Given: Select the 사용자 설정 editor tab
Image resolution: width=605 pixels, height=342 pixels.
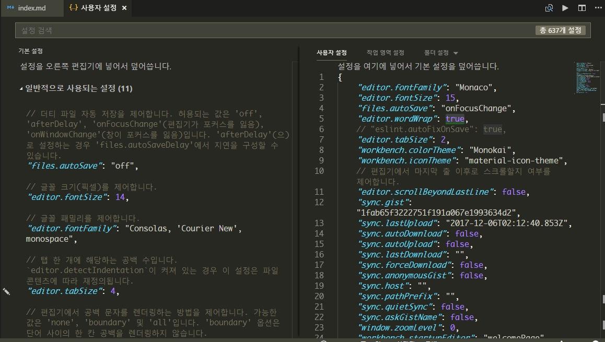Looking at the screenshot, I should pos(98,8).
